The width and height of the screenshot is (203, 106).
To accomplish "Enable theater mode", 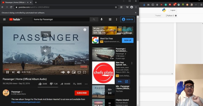I will [79, 72].
